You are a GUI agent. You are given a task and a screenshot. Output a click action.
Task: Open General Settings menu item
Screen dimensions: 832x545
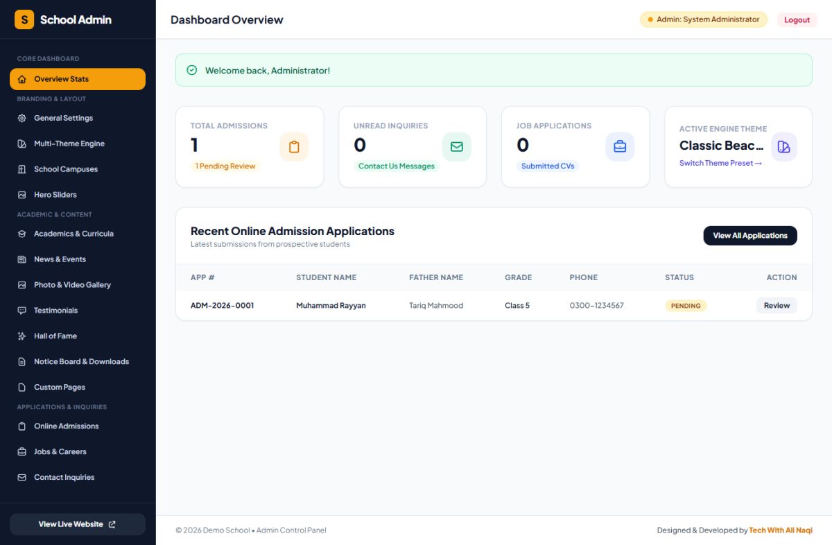point(78,118)
